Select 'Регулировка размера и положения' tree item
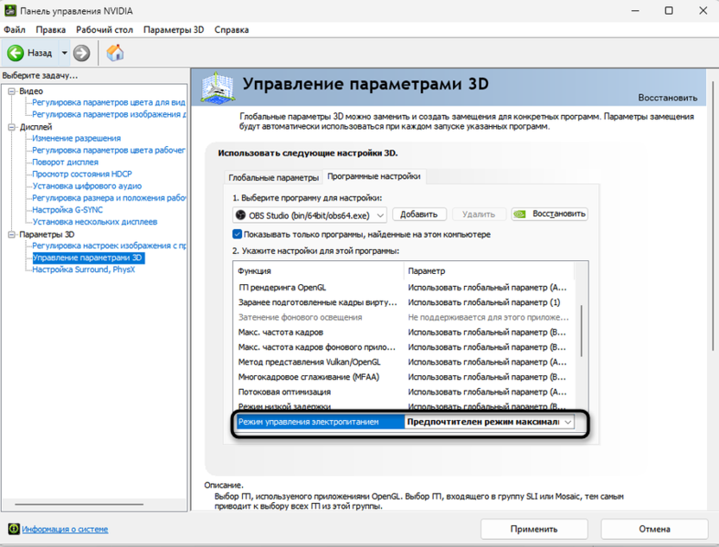Viewport: 719px width, 547px height. (109, 198)
